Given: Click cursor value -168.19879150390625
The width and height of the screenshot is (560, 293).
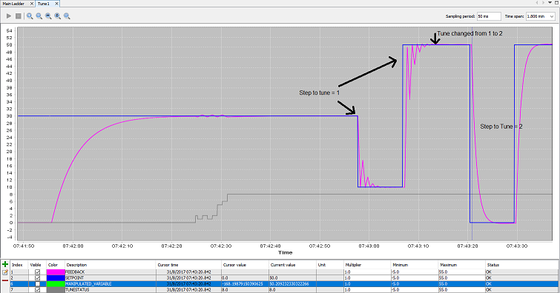Looking at the screenshot, I should click(245, 284).
